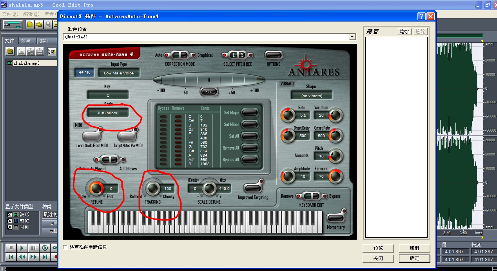This screenshot has width=497, height=271.
Task: Rewind audio in transport controls
Action: click(x=22, y=257)
